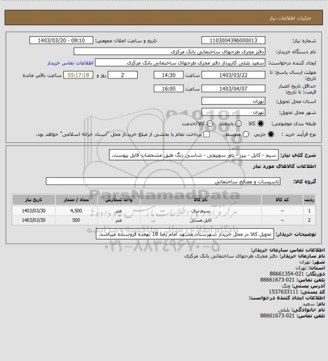Click the request creator field سعید بلبلی
328x361 pixels.
coord(180,63)
